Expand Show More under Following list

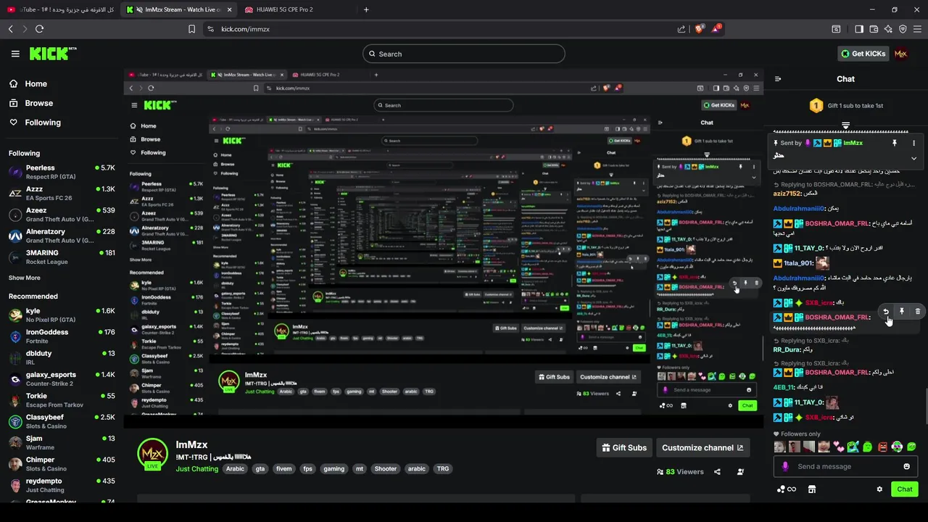coord(25,278)
